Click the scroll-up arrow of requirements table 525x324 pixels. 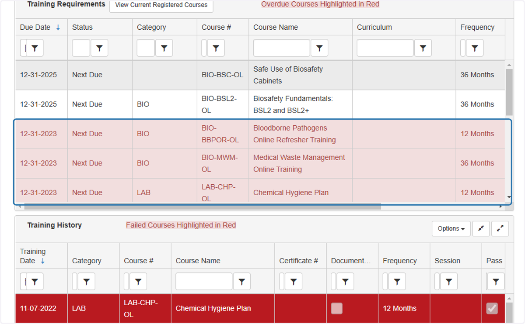pos(509,65)
